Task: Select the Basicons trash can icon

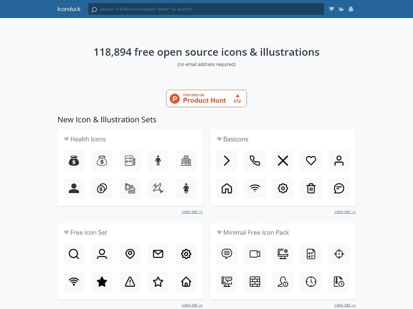Action: click(311, 188)
